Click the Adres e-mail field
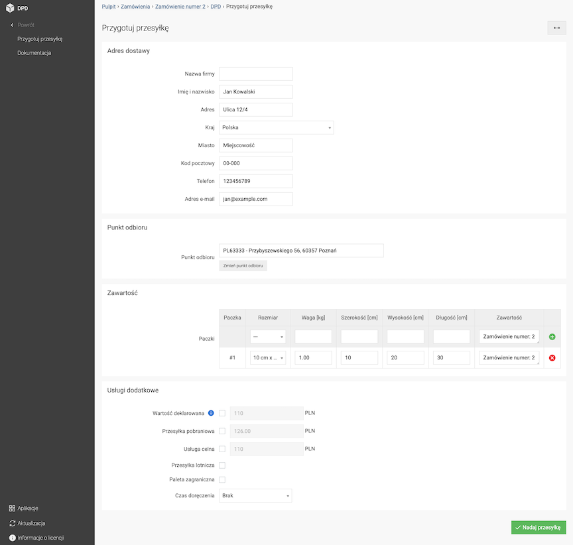Viewport: 573px width, 545px height. (x=256, y=199)
